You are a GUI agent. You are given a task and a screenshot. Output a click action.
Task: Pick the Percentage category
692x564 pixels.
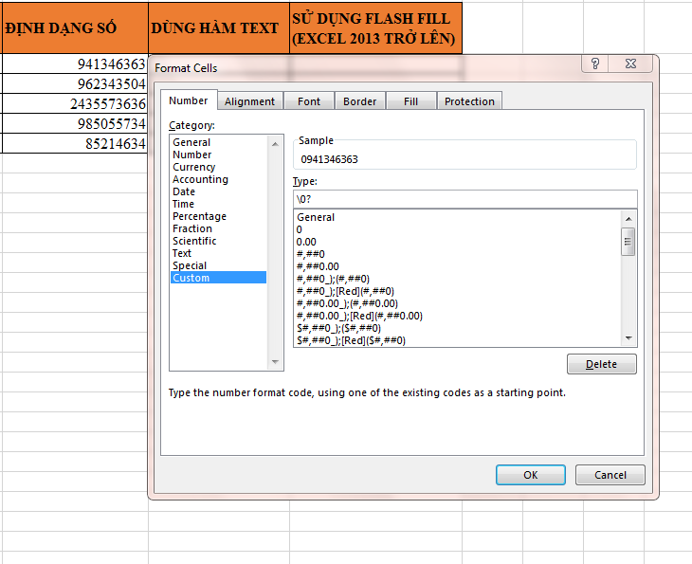coord(199,216)
